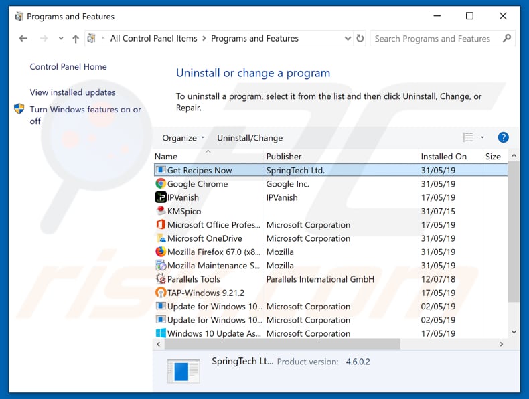This screenshot has height=399, width=529.
Task: Open View installed updates link
Action: 72,92
